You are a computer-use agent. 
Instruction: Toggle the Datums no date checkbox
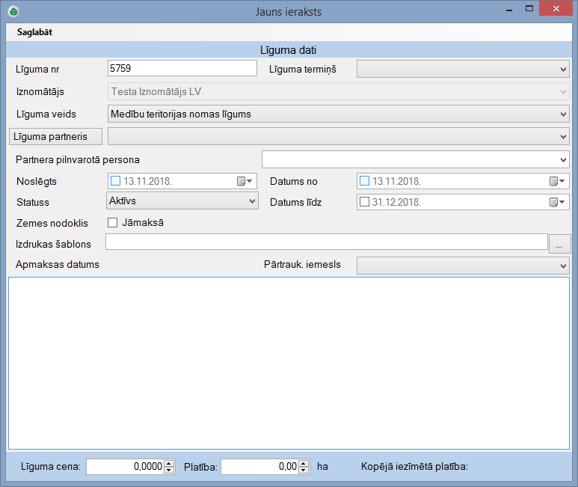click(x=365, y=181)
